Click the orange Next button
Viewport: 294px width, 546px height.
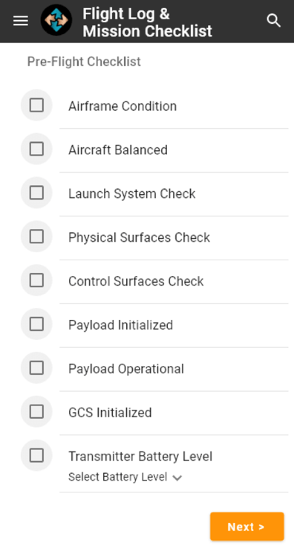(246, 527)
